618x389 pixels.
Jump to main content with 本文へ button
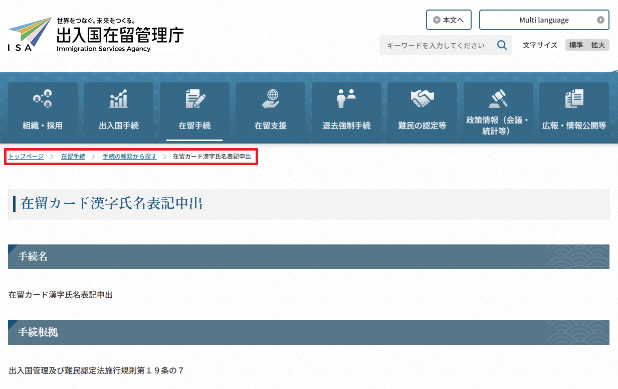(x=449, y=20)
